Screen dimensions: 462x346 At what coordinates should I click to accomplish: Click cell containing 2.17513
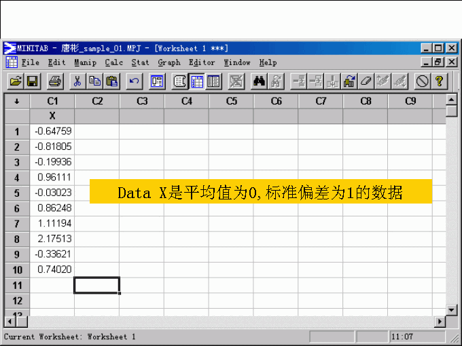(52, 239)
